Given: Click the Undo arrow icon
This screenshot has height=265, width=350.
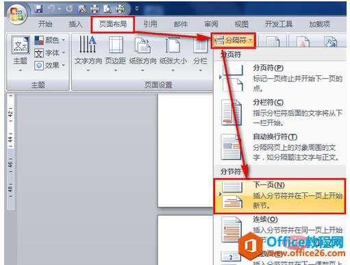Looking at the screenshot, I should (51, 8).
